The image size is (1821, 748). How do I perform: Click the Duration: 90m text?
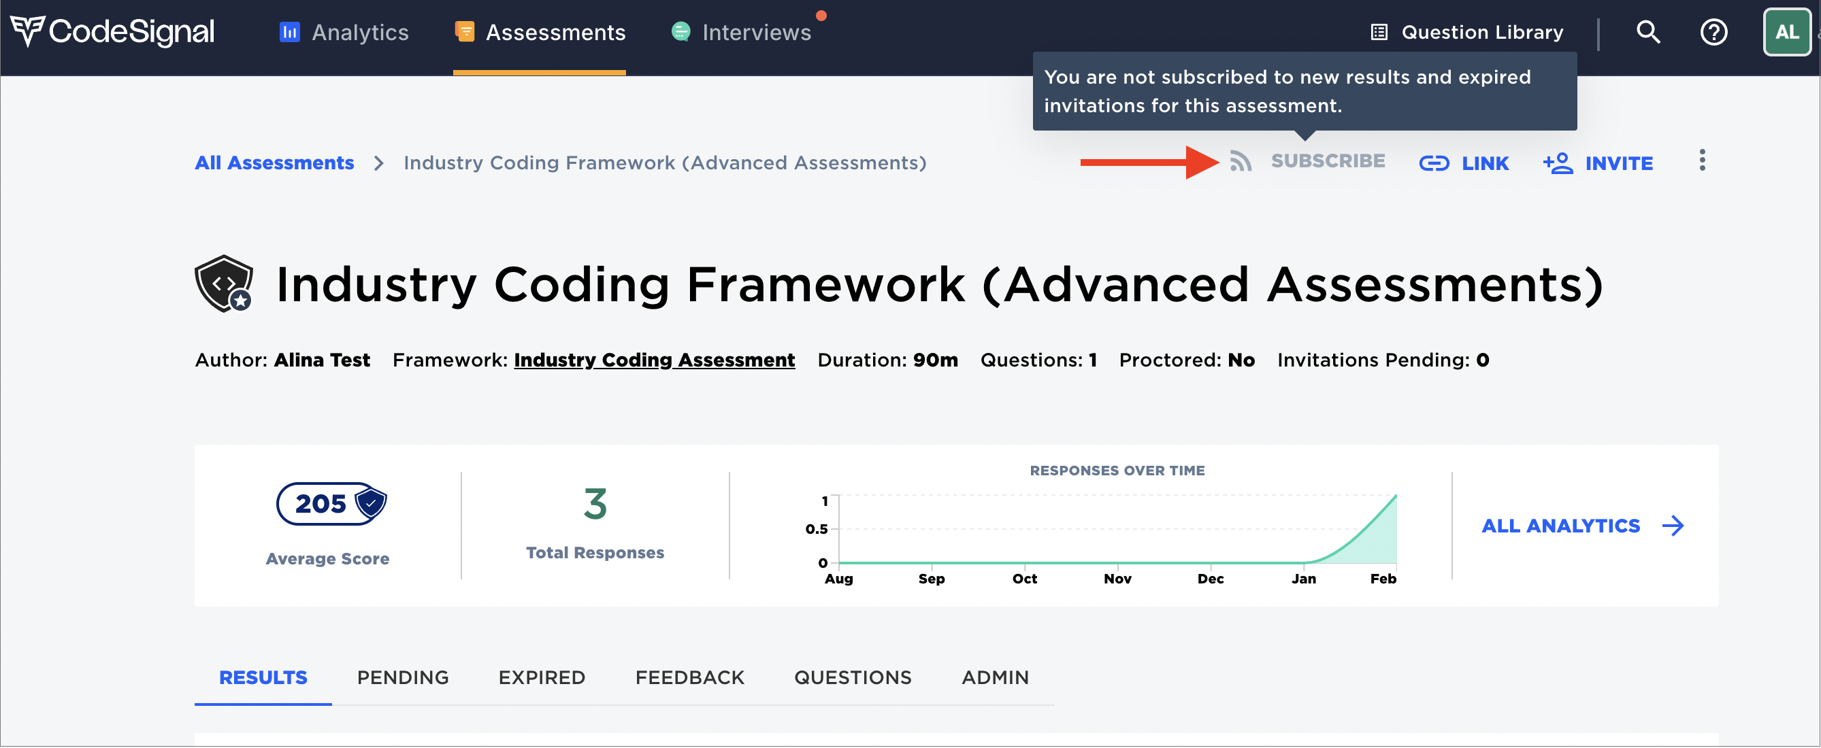click(x=888, y=361)
